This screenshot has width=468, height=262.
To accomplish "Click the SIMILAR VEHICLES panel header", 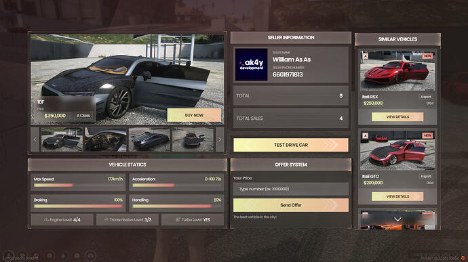I will (x=397, y=39).
